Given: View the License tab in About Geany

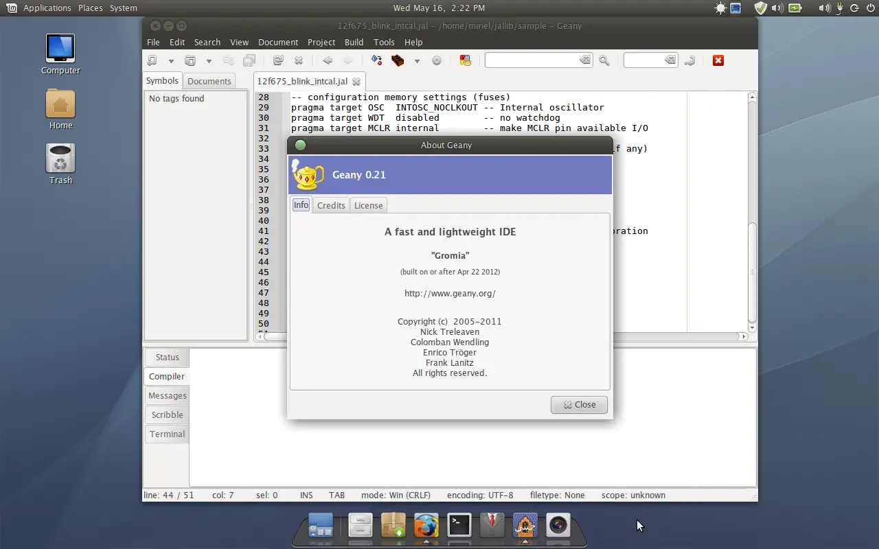Looking at the screenshot, I should click(368, 205).
